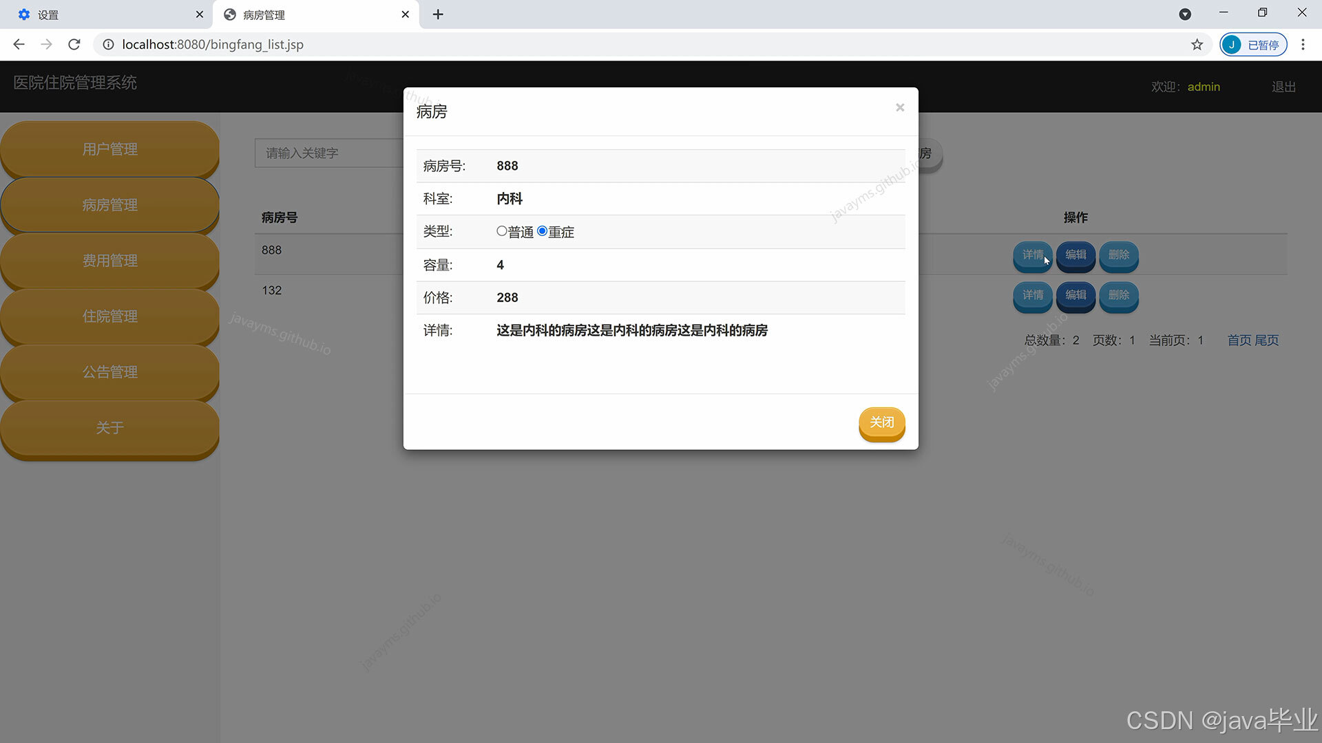The width and height of the screenshot is (1322, 743).
Task: Click the site information icon in the address bar
Action: click(108, 44)
